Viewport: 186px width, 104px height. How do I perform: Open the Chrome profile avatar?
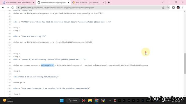tap(178, 8)
